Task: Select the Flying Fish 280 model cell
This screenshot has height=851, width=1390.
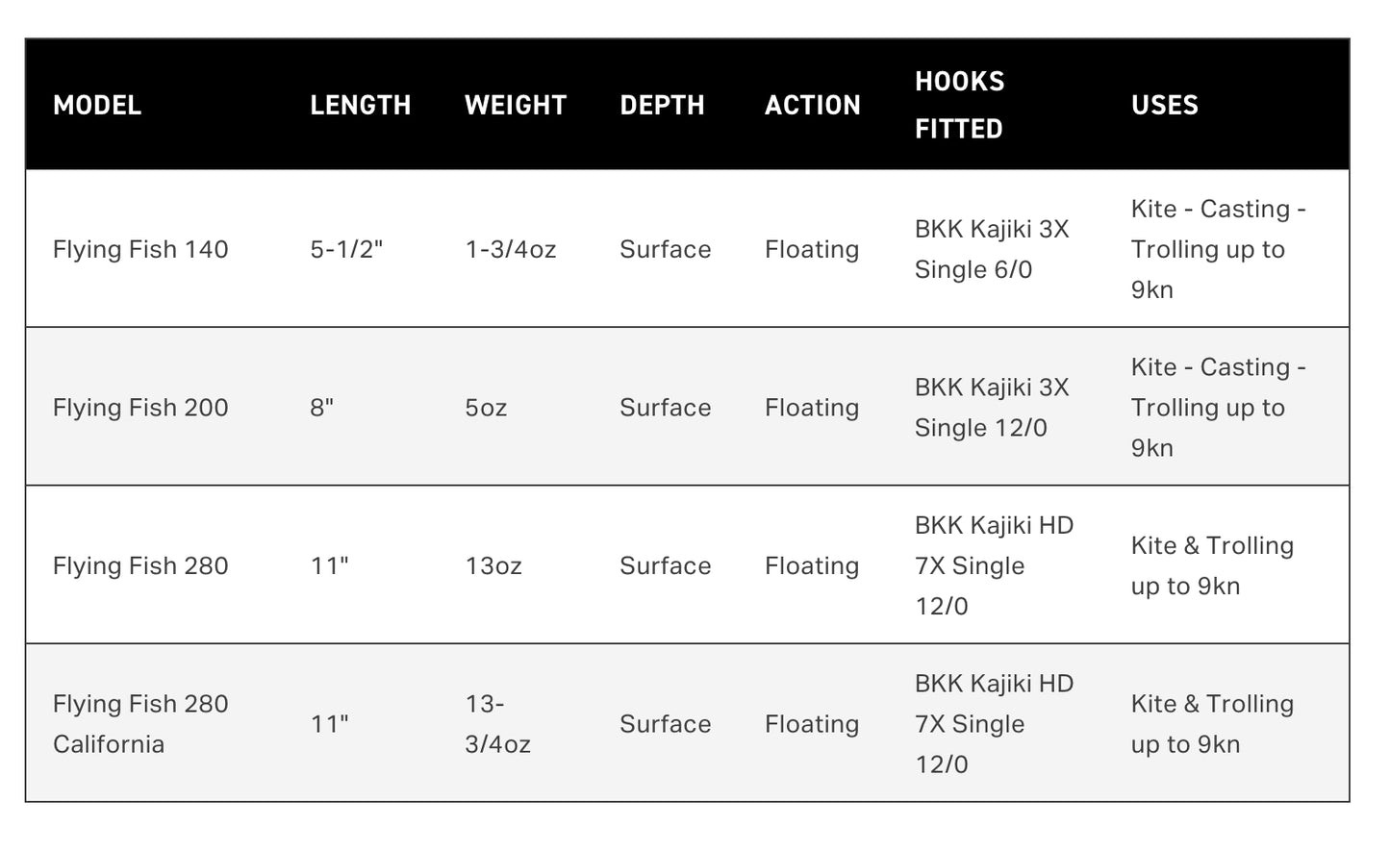Action: click(140, 565)
